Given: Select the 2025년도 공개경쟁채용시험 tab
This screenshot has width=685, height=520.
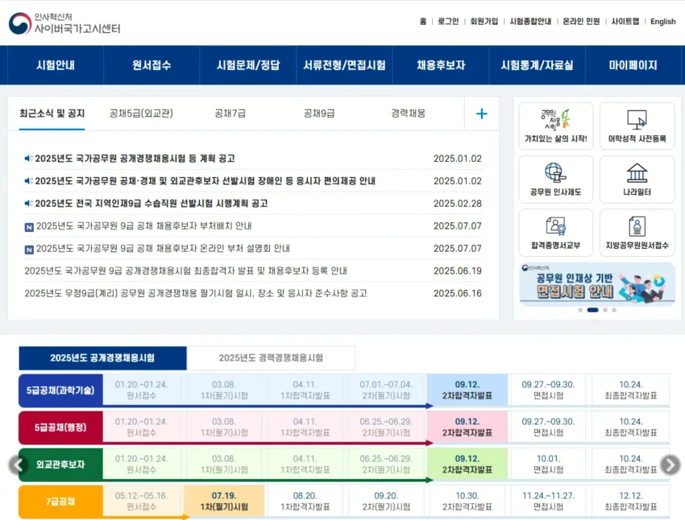Looking at the screenshot, I should [x=102, y=357].
